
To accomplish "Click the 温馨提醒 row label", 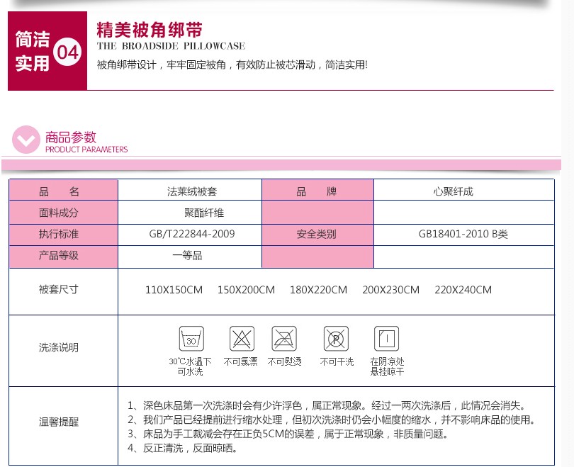I will [59, 422].
